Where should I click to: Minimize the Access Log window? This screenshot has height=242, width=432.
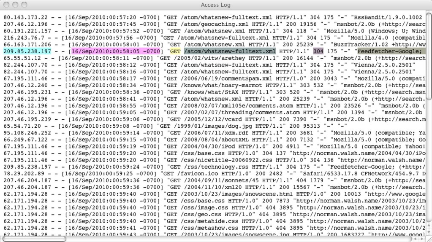click(16, 5)
